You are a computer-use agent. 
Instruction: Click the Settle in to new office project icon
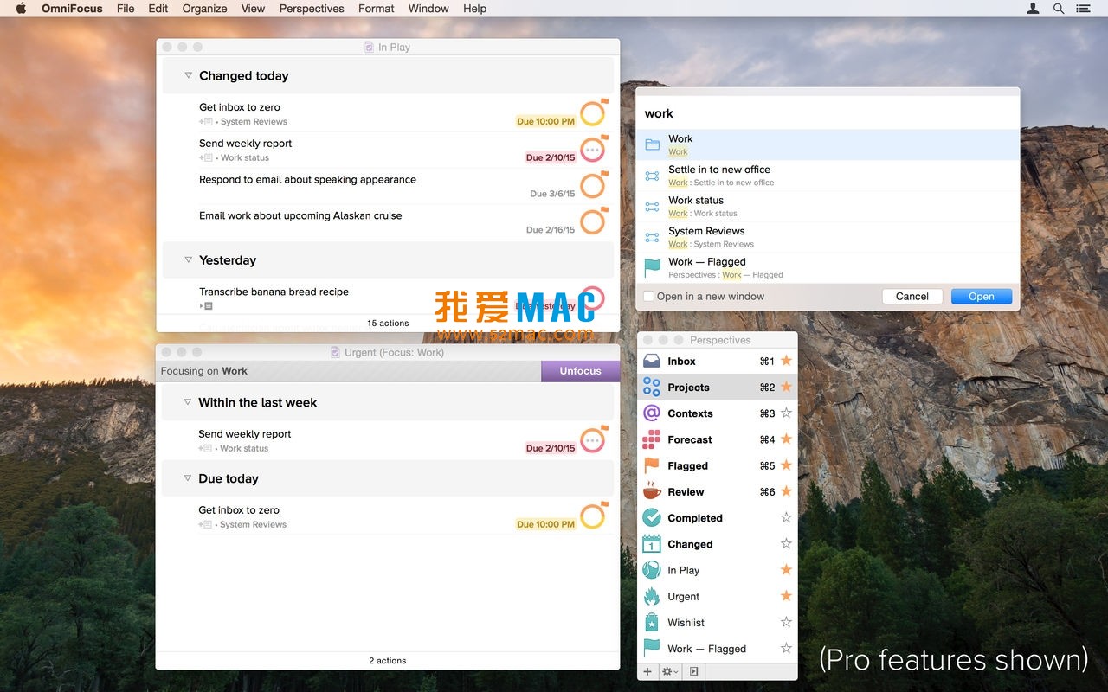(653, 176)
